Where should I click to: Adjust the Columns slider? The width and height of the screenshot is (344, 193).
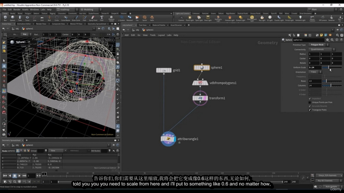332,85
